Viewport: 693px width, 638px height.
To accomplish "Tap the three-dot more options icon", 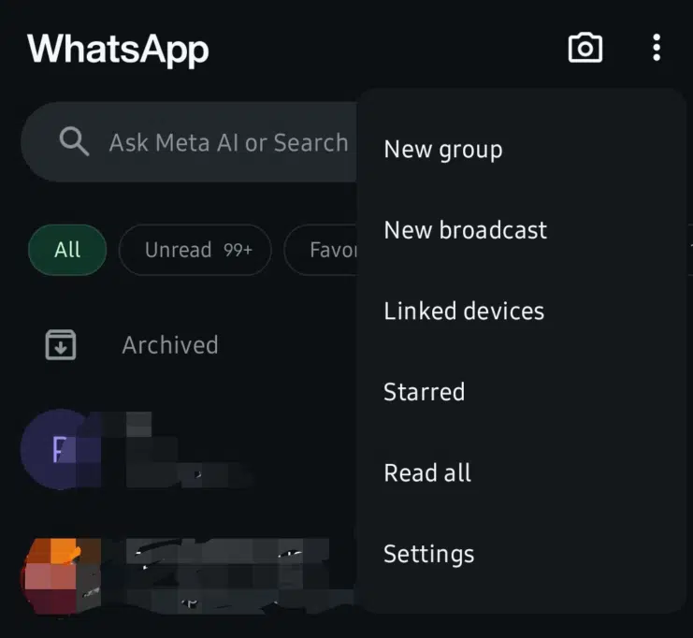I will [657, 48].
